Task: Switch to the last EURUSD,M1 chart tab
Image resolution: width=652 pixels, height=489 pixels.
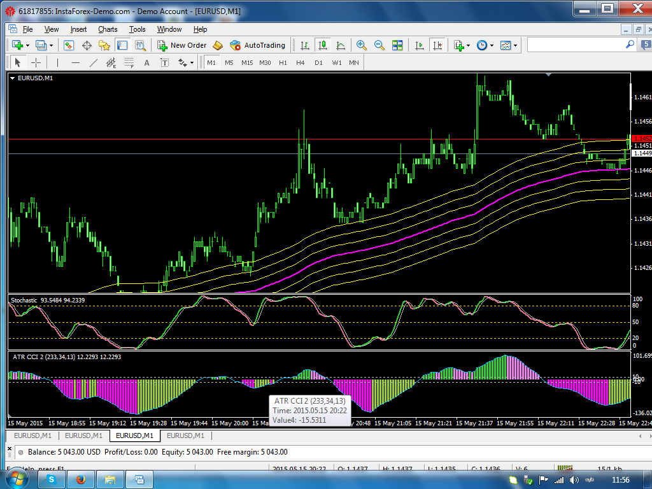Action: [x=185, y=436]
